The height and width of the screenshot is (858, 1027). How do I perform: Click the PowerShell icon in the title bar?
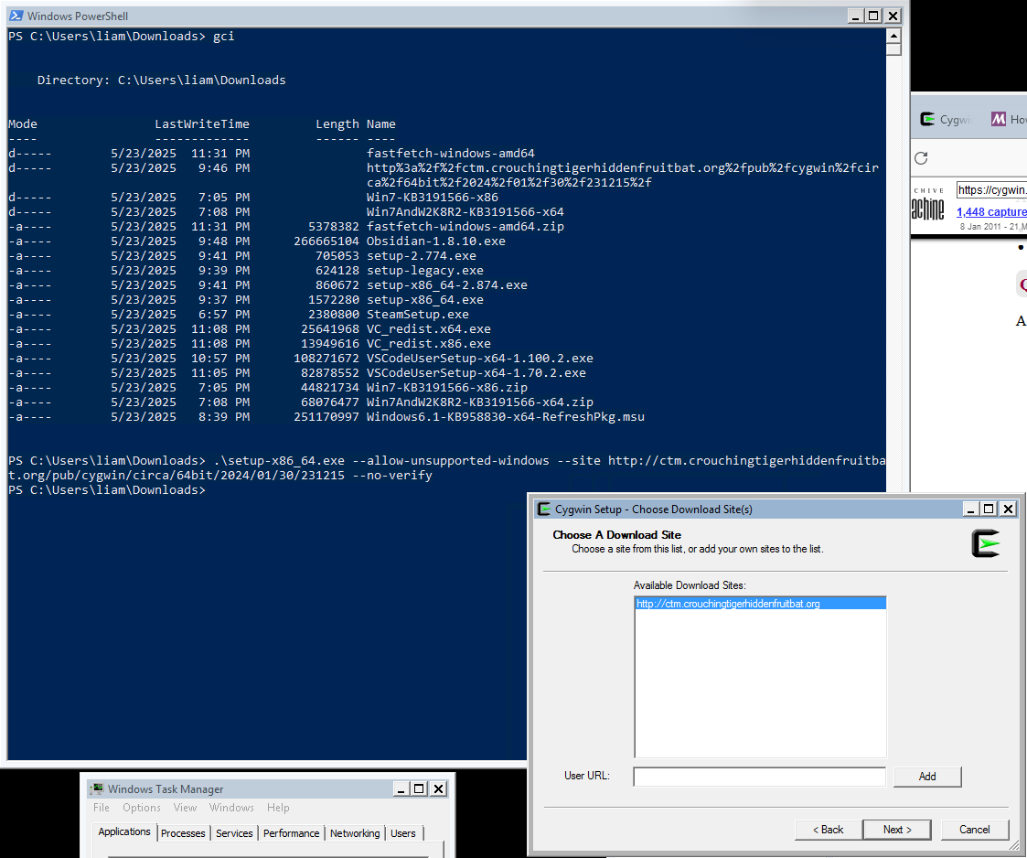pyautogui.click(x=16, y=16)
